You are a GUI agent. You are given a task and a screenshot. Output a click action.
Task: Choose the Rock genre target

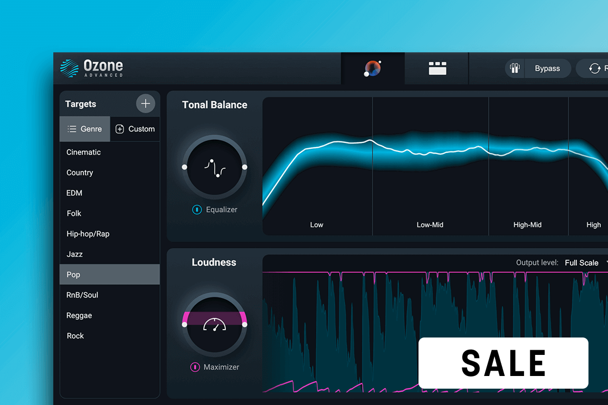pos(110,335)
